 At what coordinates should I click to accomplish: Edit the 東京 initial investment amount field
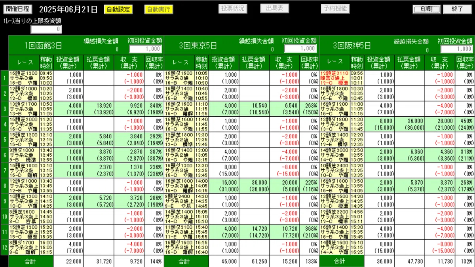coord(300,49)
